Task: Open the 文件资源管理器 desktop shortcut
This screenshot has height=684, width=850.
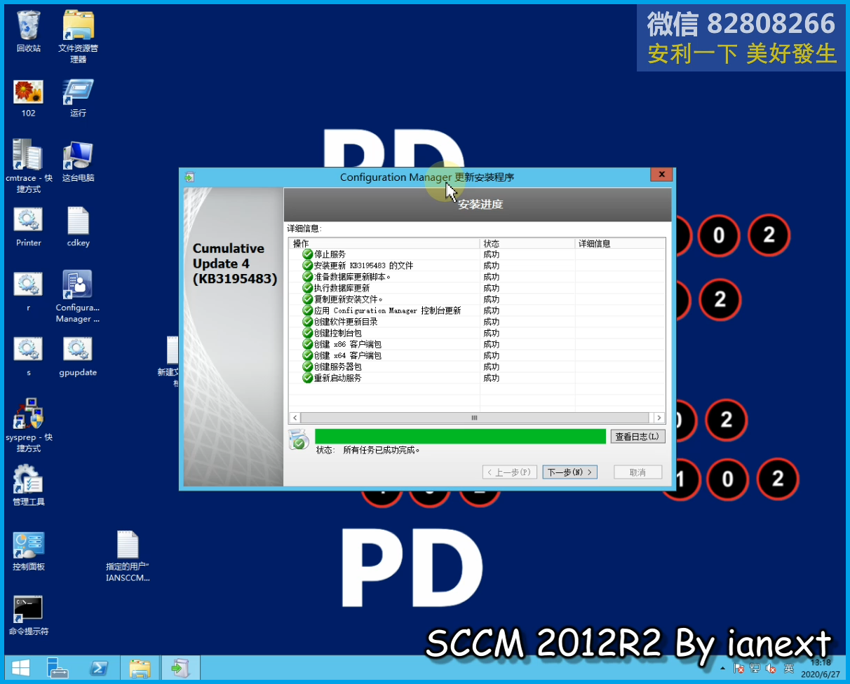Action: click(x=78, y=36)
